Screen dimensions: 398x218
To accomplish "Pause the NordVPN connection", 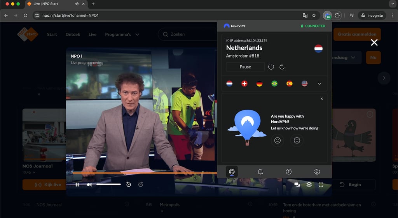I will (x=245, y=67).
